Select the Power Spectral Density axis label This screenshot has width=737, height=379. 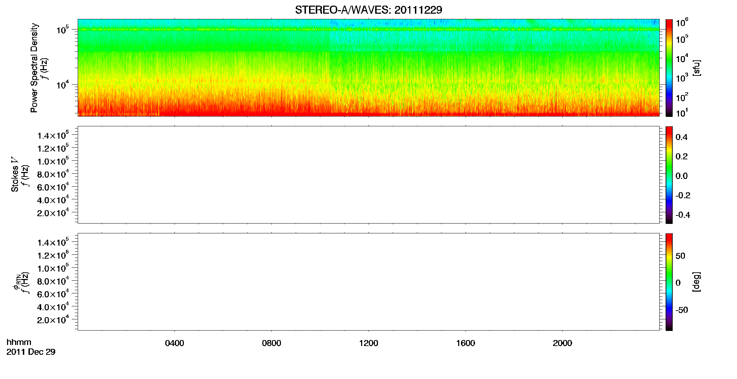point(34,68)
